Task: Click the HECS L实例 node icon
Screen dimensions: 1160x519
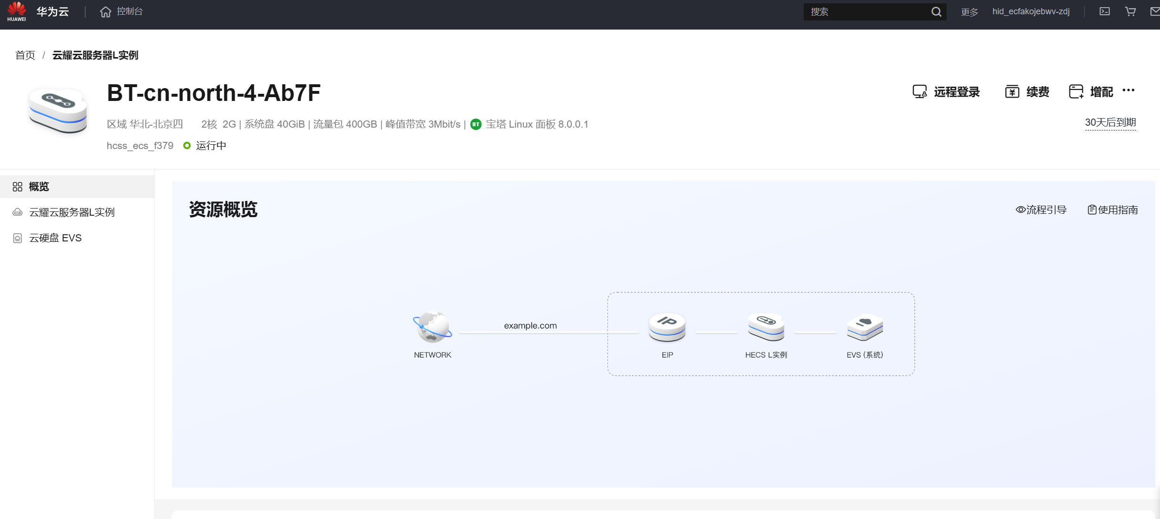Action: pyautogui.click(x=766, y=328)
